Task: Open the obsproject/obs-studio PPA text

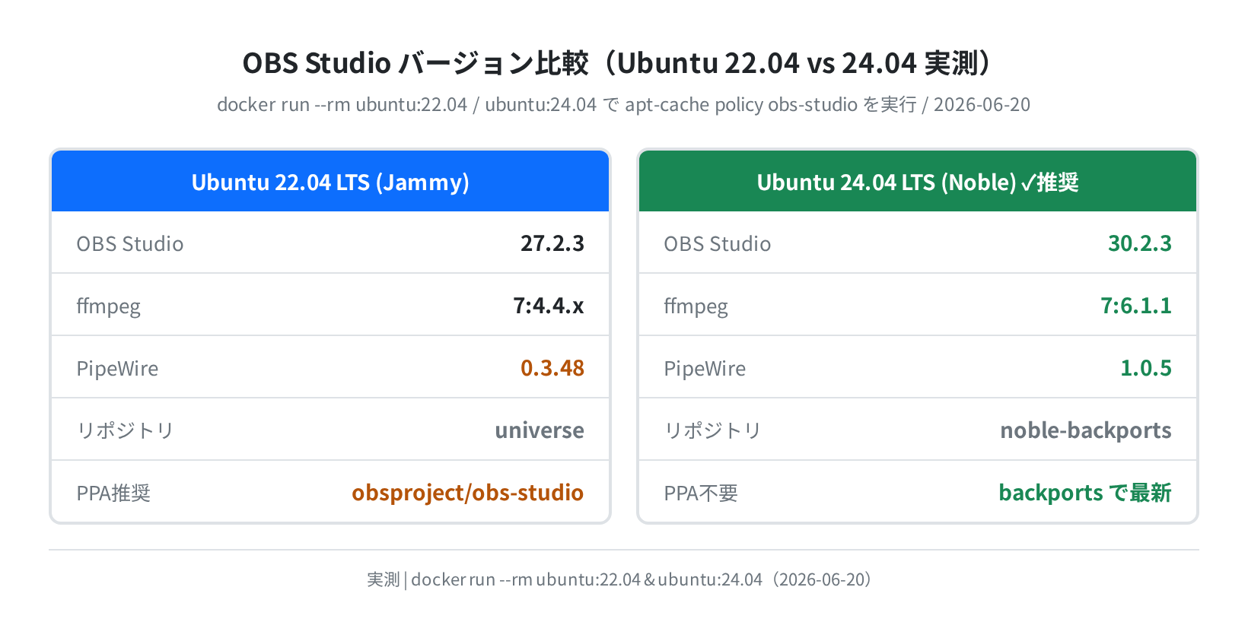Action: click(468, 493)
